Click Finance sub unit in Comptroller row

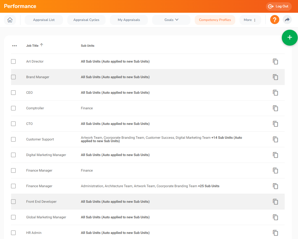[87, 108]
